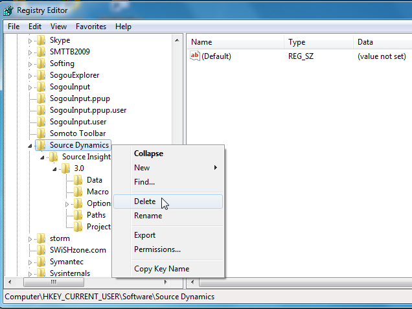Expand the SogouInput key

[x=30, y=87]
